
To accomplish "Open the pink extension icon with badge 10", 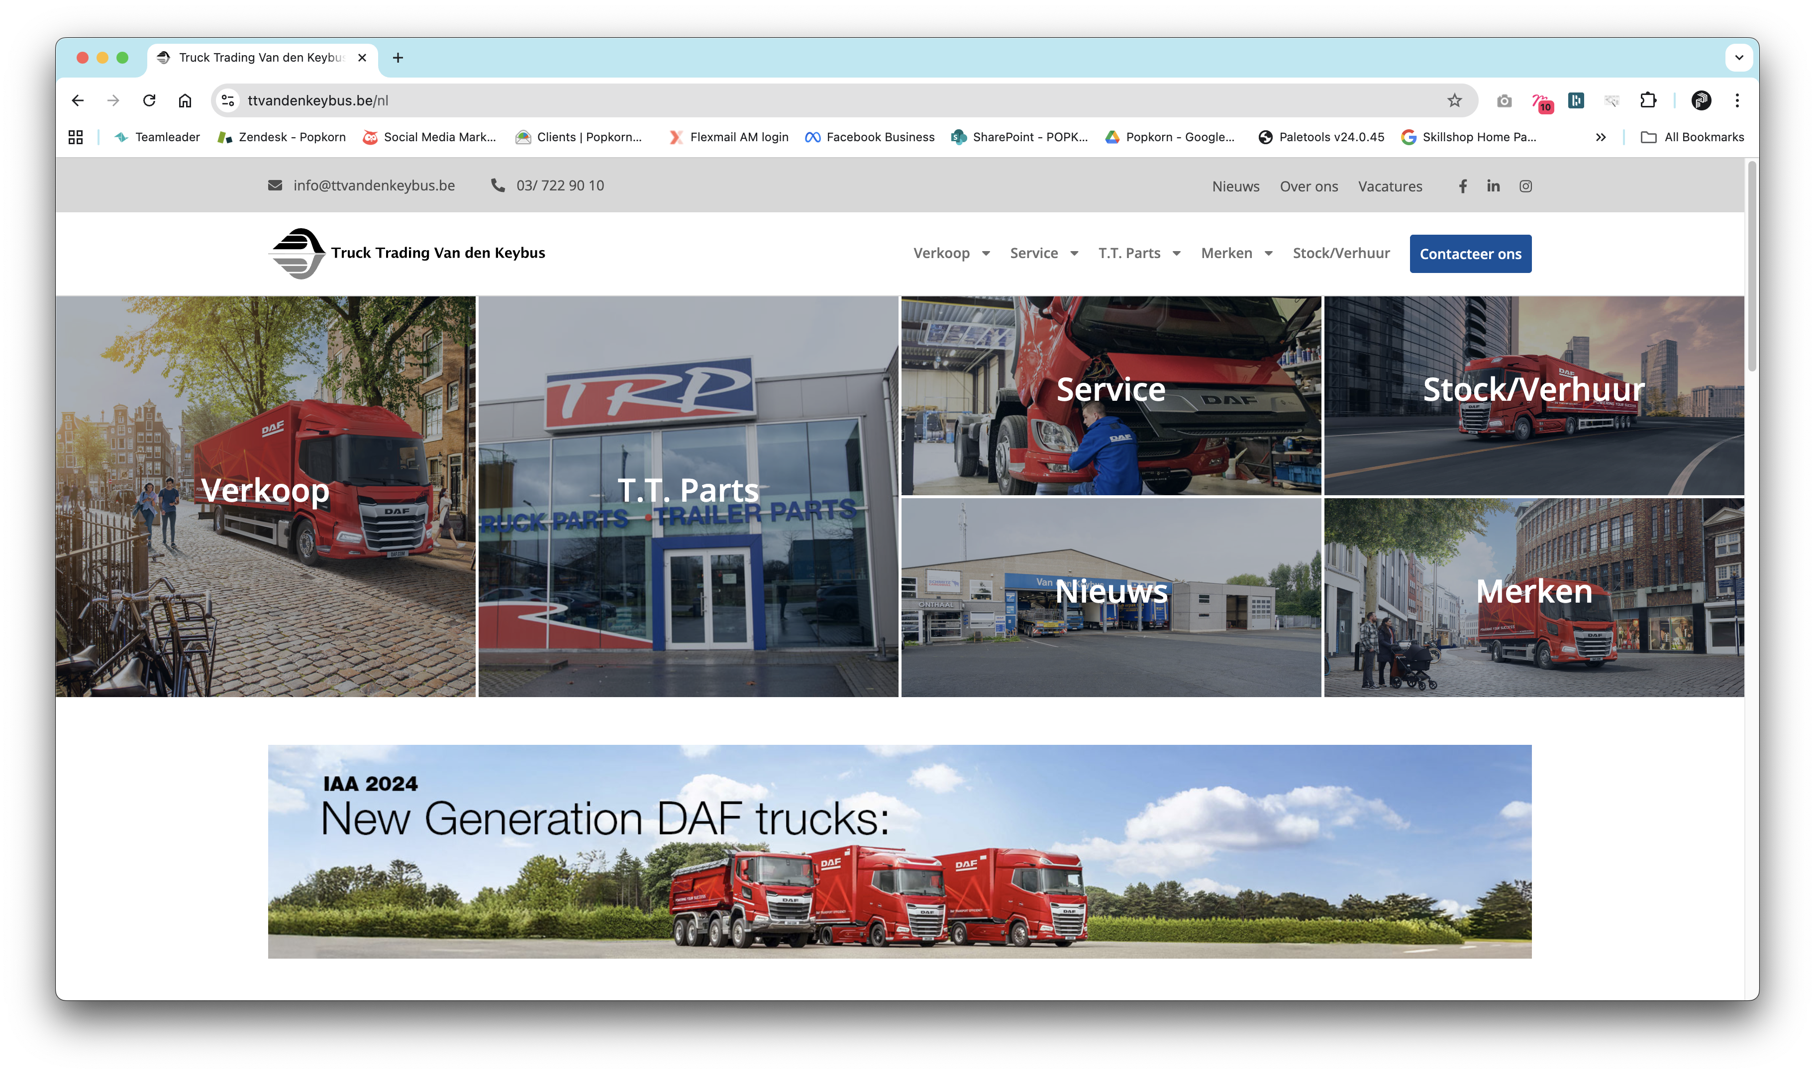I will [x=1541, y=102].
